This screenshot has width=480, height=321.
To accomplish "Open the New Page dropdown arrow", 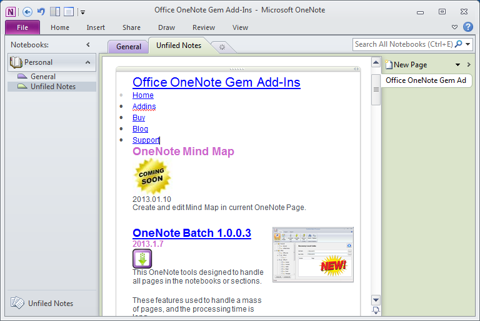I will pos(457,65).
